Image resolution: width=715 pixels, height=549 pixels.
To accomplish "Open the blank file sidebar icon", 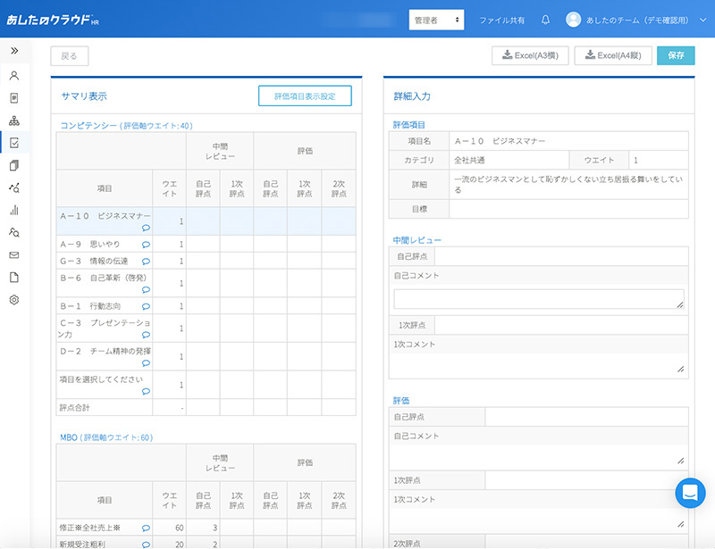I will (x=14, y=278).
